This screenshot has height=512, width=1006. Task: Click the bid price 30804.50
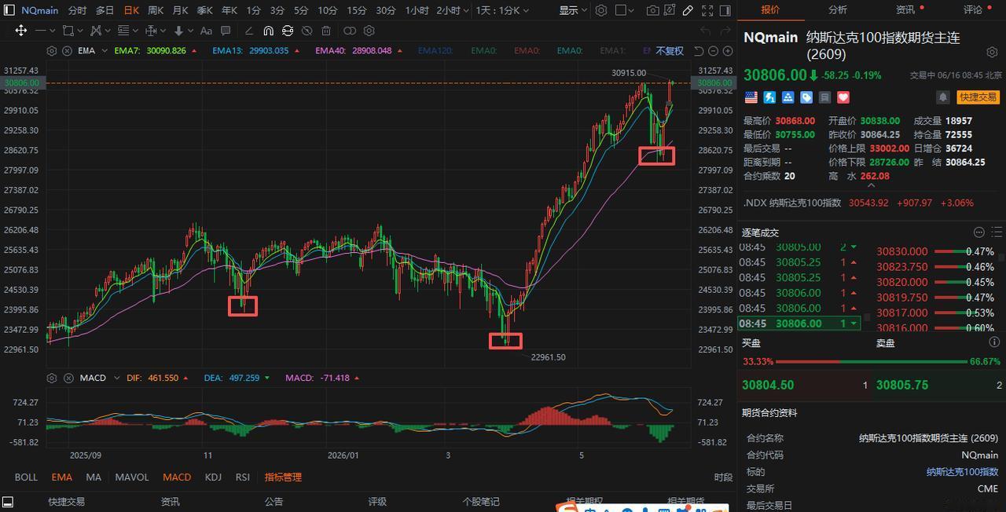pyautogui.click(x=768, y=385)
